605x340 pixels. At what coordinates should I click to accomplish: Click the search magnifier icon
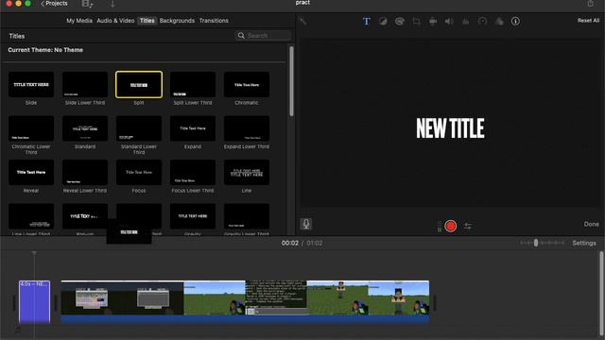(241, 36)
